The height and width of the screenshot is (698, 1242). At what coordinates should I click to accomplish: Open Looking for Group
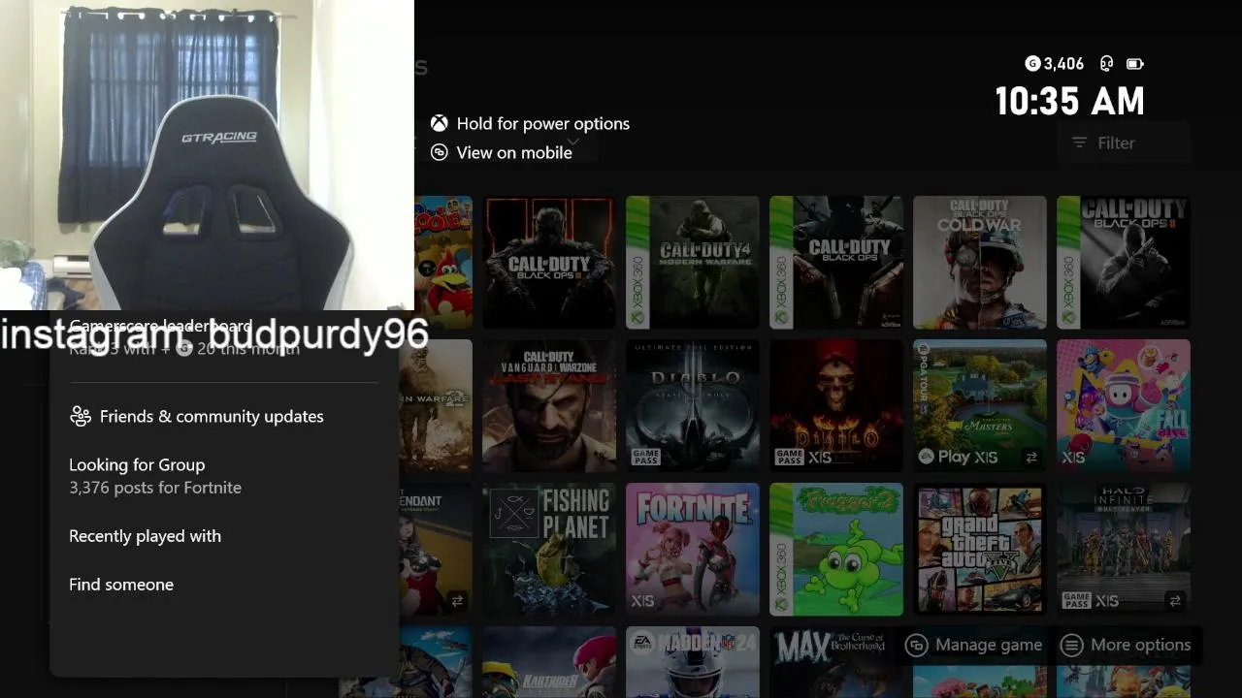[137, 464]
